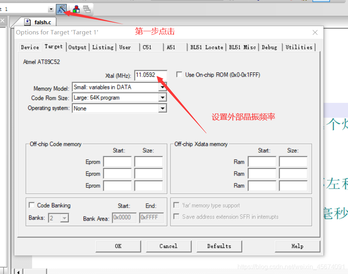Image resolution: width=348 pixels, height=274 pixels.
Task: Click the Cancel button
Action: click(x=169, y=246)
